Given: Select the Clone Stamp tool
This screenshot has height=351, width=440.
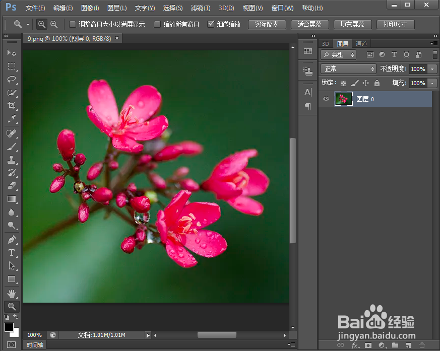Looking at the screenshot, I should pyautogui.click(x=12, y=160).
